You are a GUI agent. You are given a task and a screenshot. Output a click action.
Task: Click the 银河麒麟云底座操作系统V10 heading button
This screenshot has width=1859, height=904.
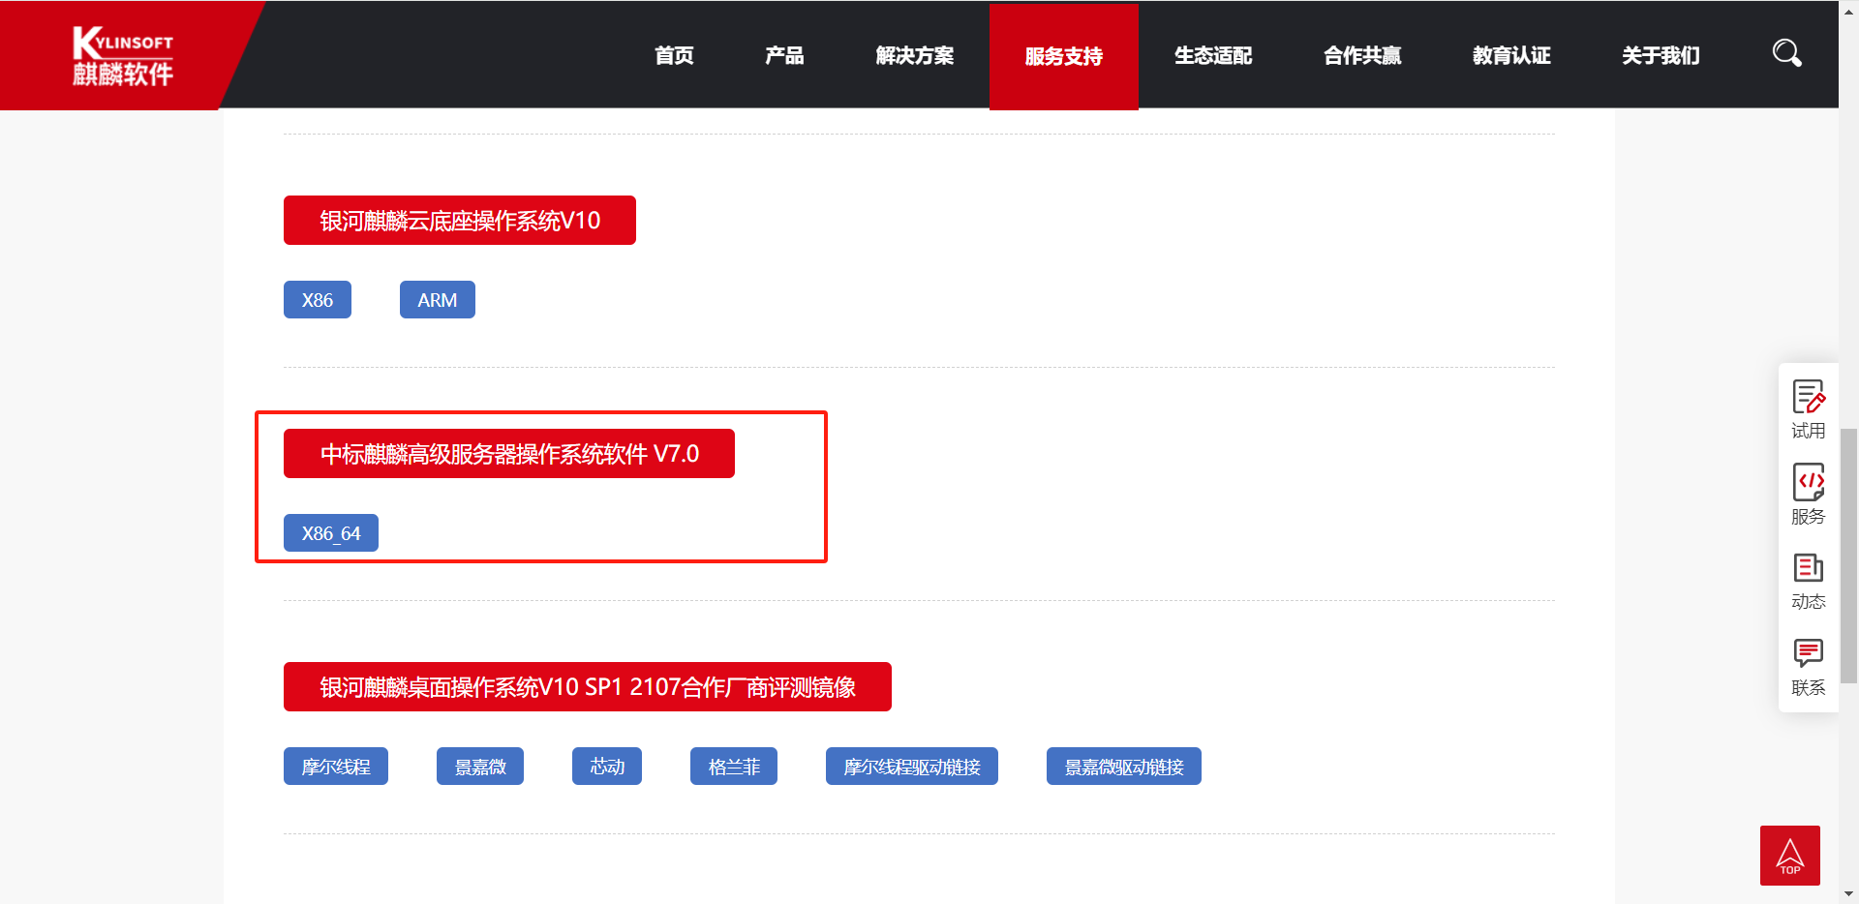[x=460, y=221]
